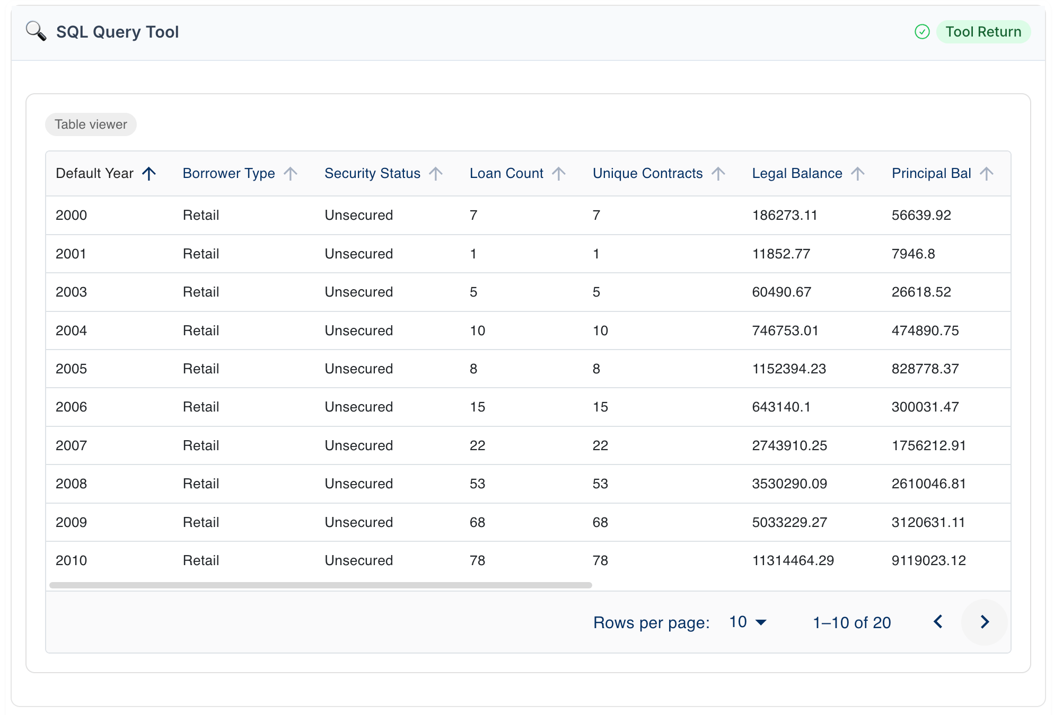Viewport: 1054px width, 715px height.
Task: Click the horizontal table scrollbar
Action: click(320, 585)
